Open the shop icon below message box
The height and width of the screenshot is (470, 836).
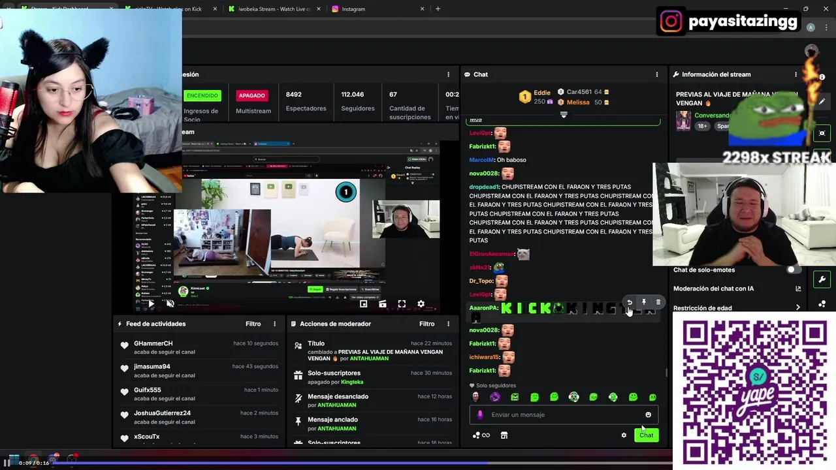(504, 435)
